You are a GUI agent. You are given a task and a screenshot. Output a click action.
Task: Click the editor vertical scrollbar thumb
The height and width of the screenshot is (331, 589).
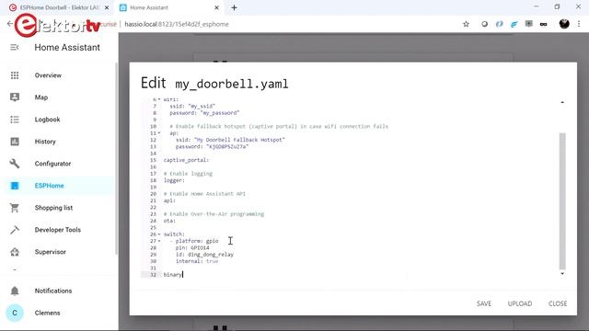[x=562, y=201]
